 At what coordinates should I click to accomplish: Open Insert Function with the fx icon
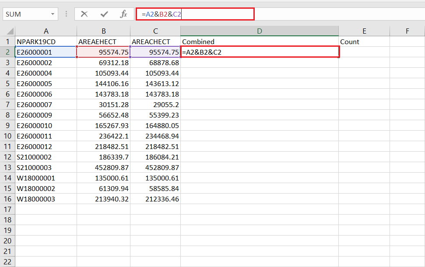[x=124, y=14]
